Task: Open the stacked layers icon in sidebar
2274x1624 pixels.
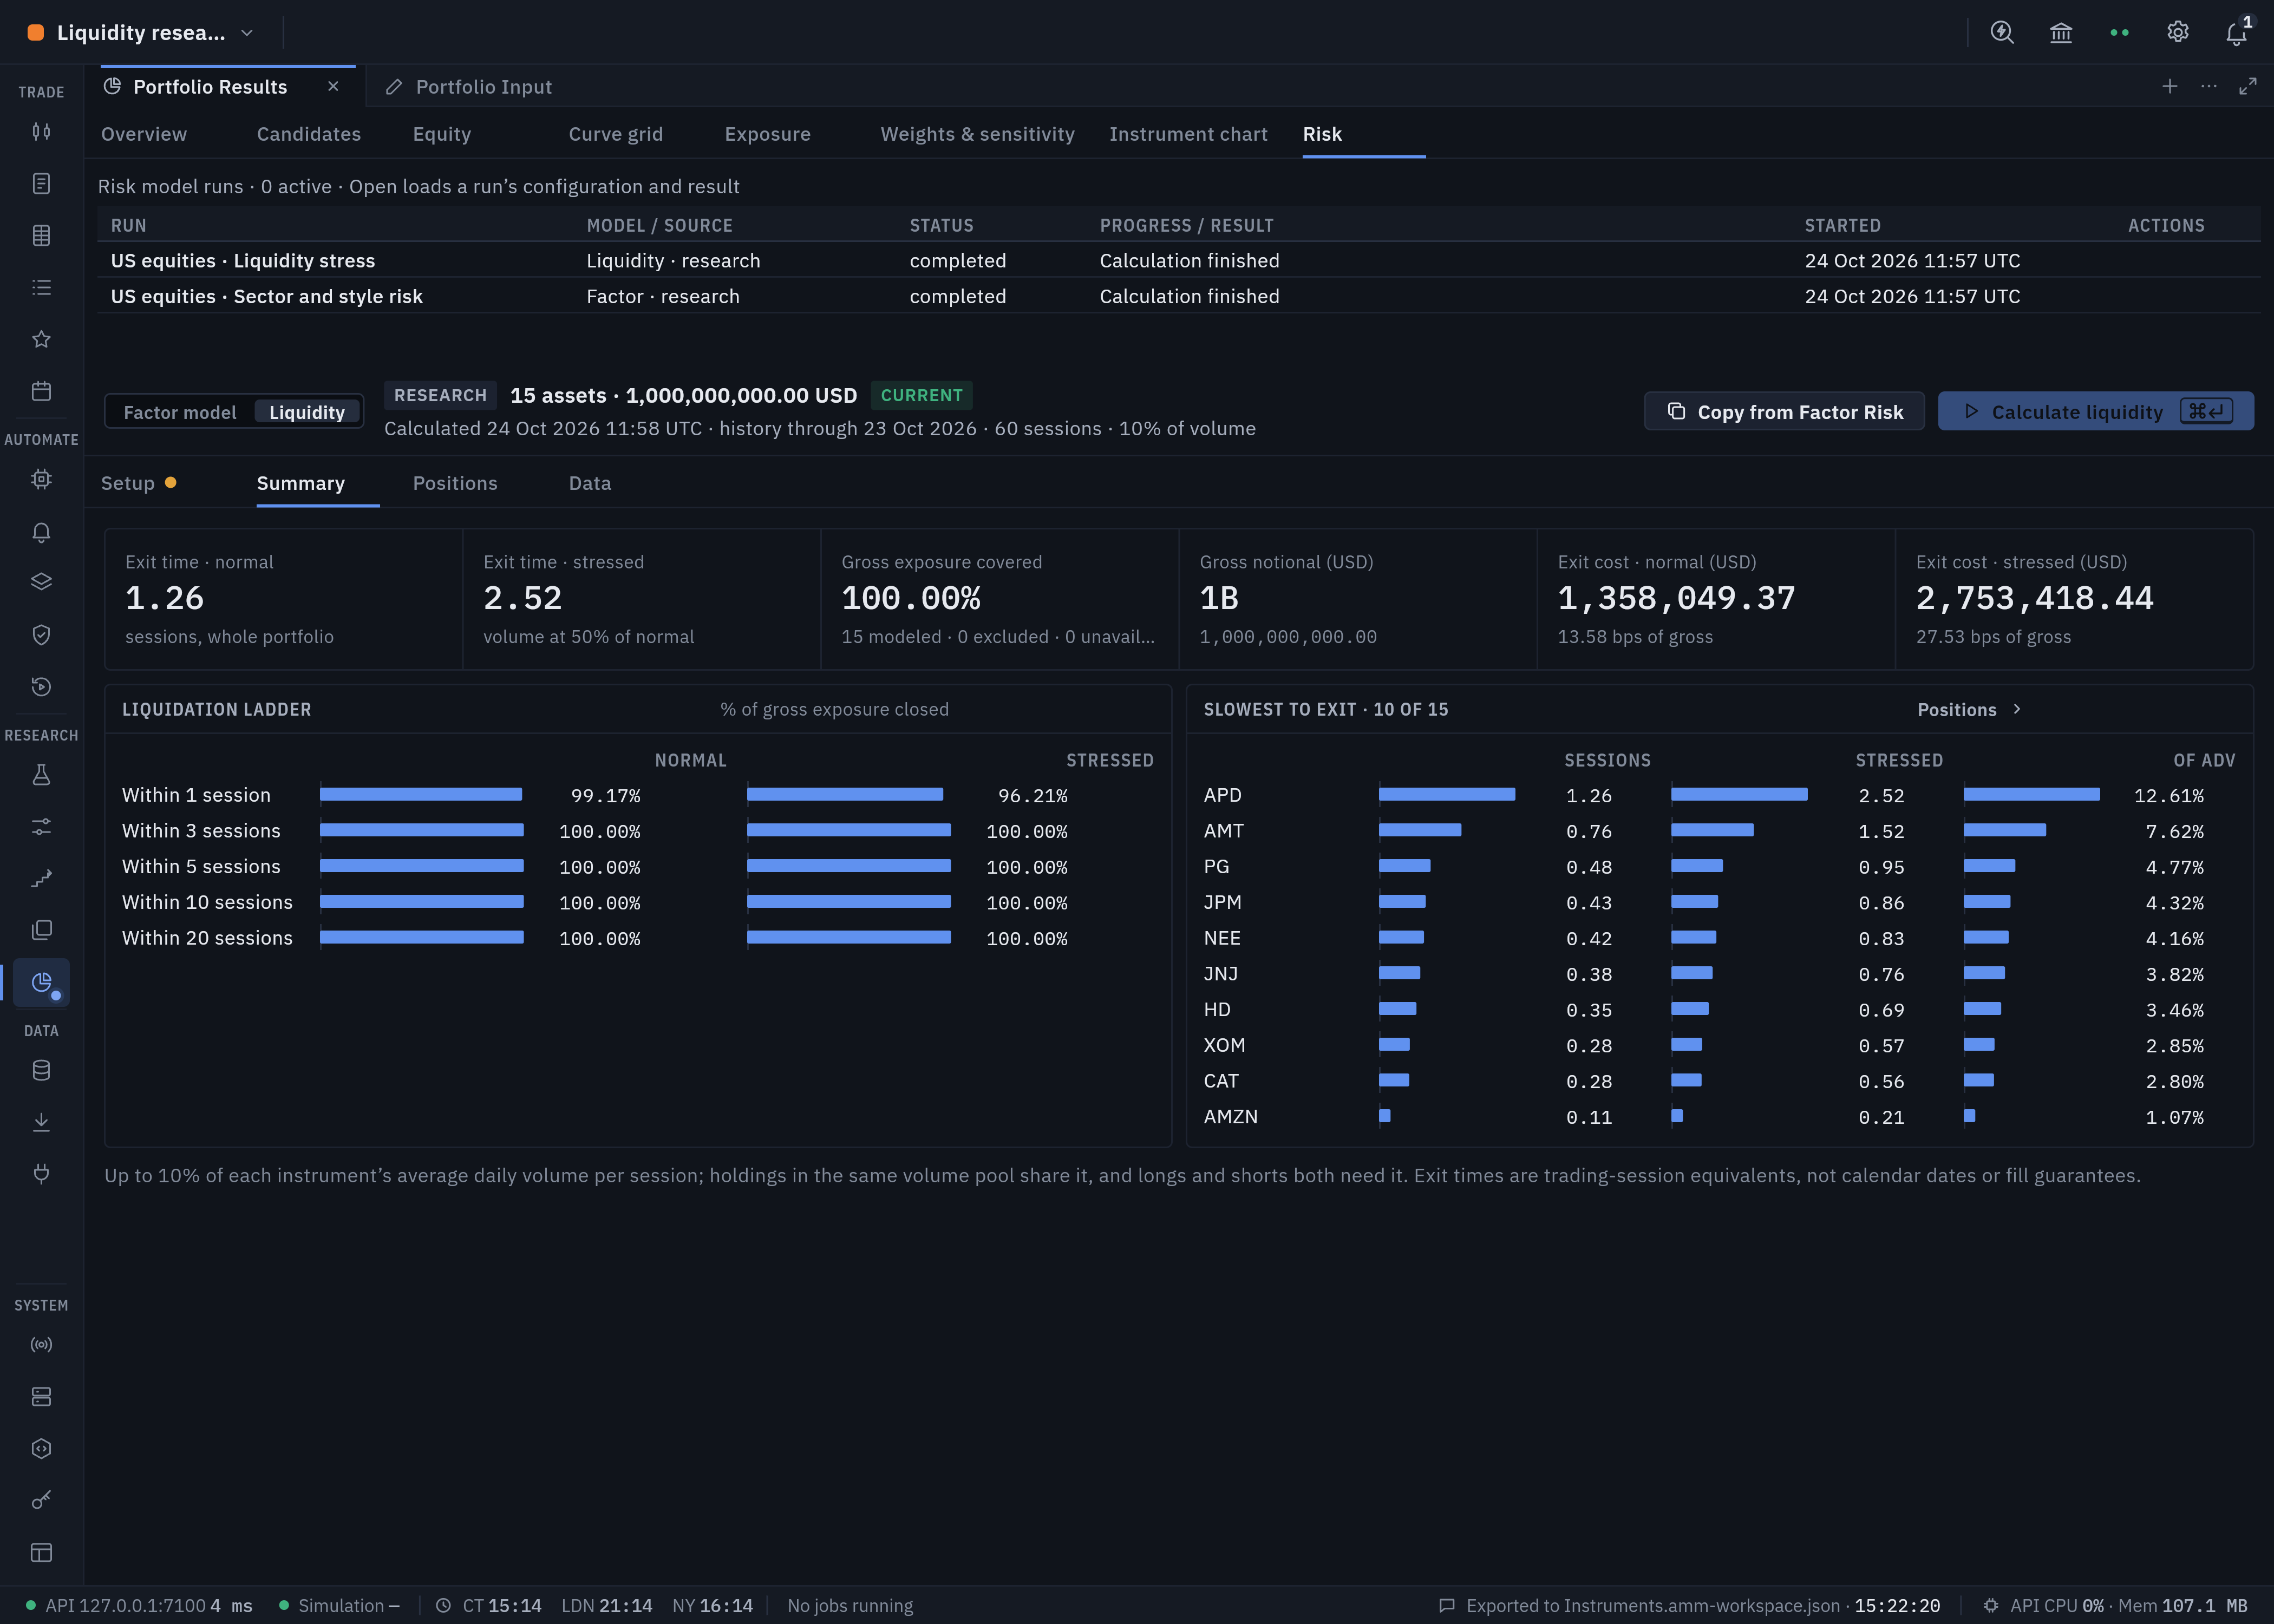Action: click(41, 583)
